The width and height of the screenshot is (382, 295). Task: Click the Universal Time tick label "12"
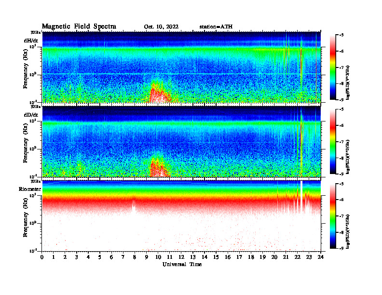coord(181,257)
